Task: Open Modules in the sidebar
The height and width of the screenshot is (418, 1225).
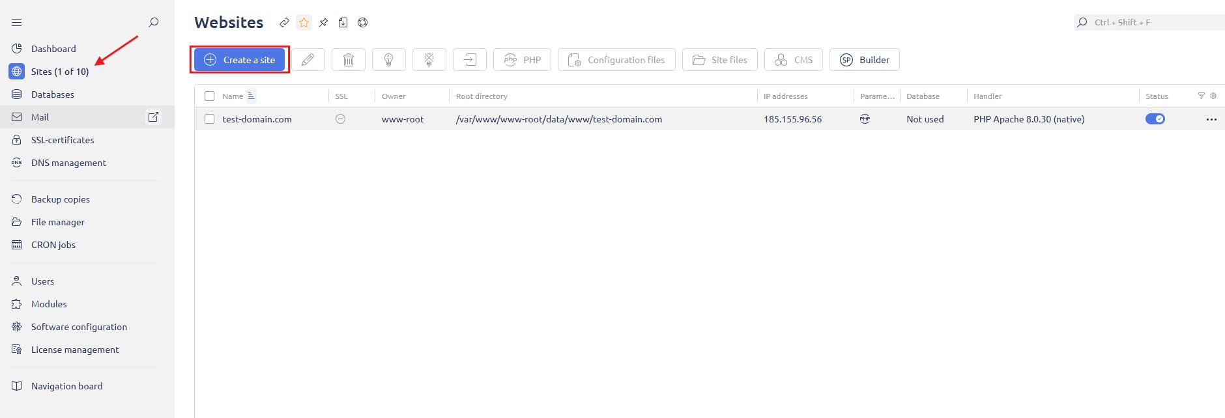Action: click(49, 304)
